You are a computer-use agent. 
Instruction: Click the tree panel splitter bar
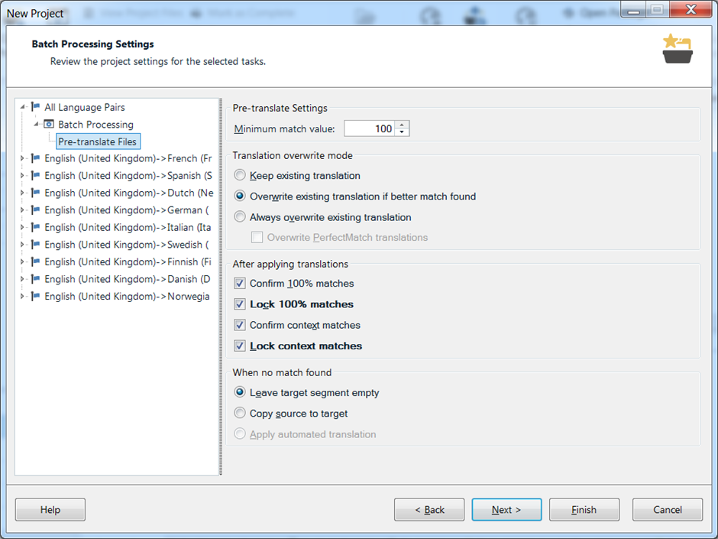[x=221, y=287]
